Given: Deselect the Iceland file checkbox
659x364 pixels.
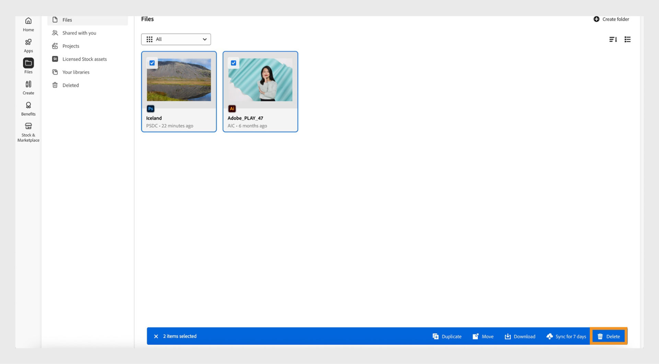Looking at the screenshot, I should click(152, 63).
